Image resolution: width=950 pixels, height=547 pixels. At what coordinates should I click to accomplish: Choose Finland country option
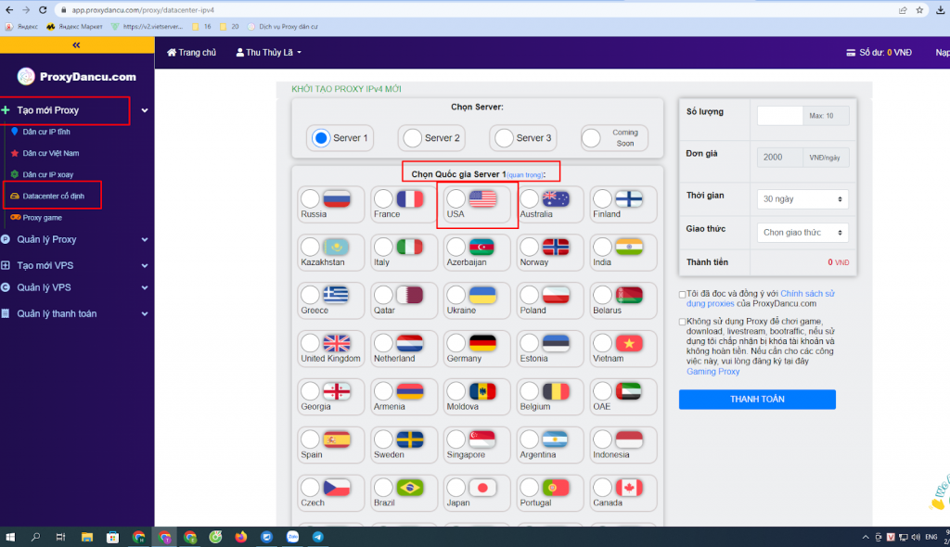623,204
